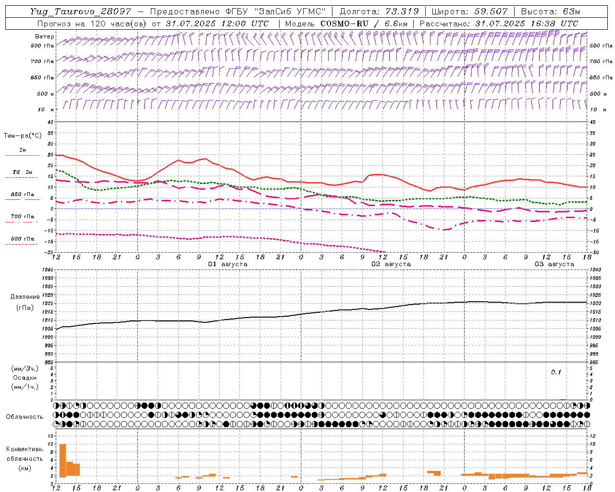This screenshot has width=615, height=492.
Task: Click the Облачность cloud cover label
Action: [25, 417]
